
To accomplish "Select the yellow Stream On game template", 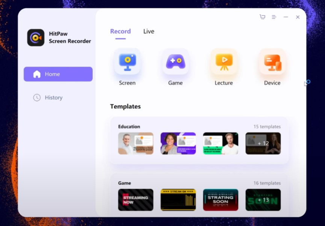I will point(178,200).
